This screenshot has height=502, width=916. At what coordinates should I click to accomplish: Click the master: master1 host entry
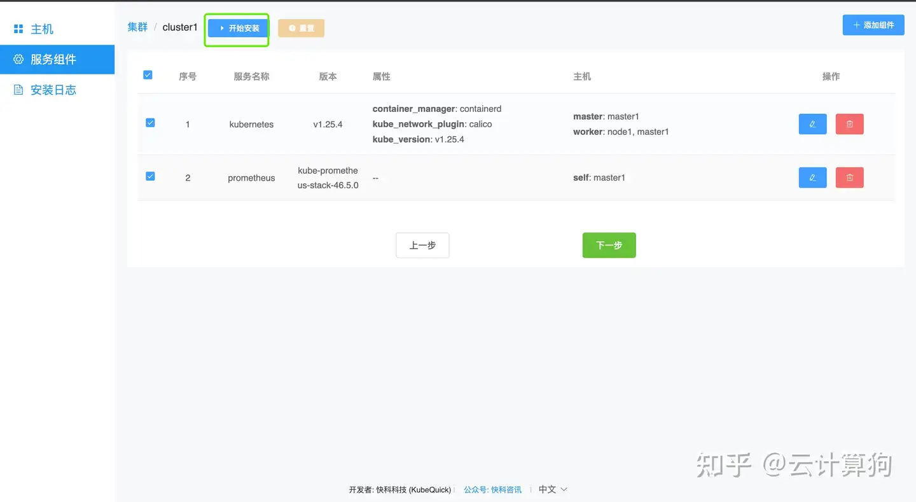pos(606,116)
